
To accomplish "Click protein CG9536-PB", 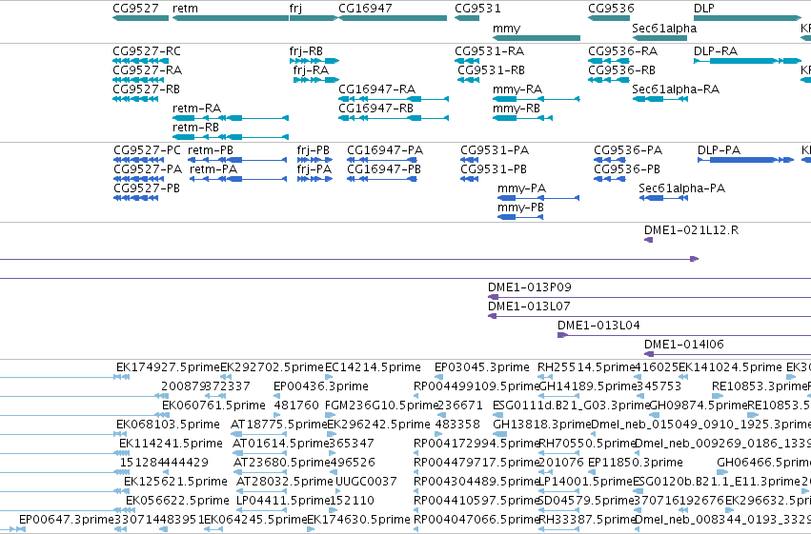I will coord(627,169).
